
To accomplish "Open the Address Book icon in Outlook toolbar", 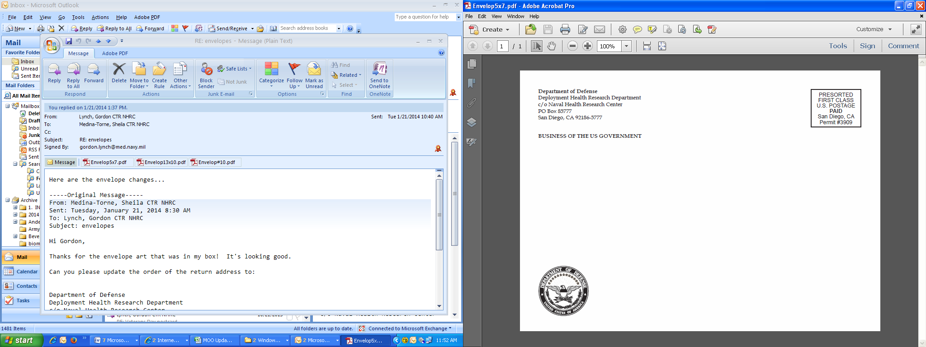I will click(274, 28).
